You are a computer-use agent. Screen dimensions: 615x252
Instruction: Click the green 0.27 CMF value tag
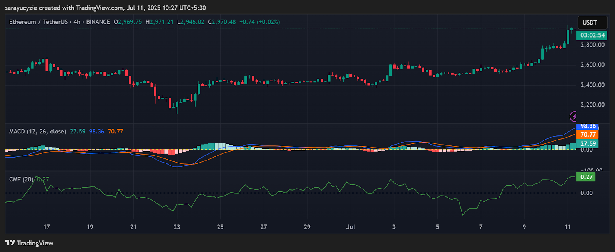pos(586,177)
